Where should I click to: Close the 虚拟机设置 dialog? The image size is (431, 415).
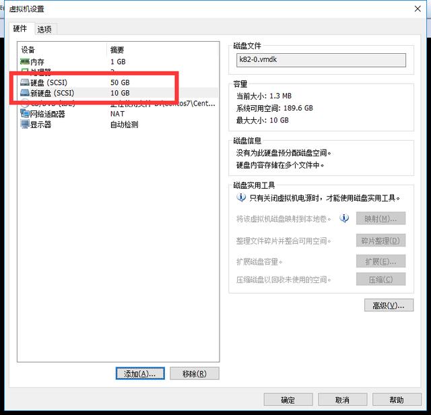tap(418, 9)
